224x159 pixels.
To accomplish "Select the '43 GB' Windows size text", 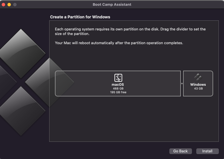I will [198, 88].
